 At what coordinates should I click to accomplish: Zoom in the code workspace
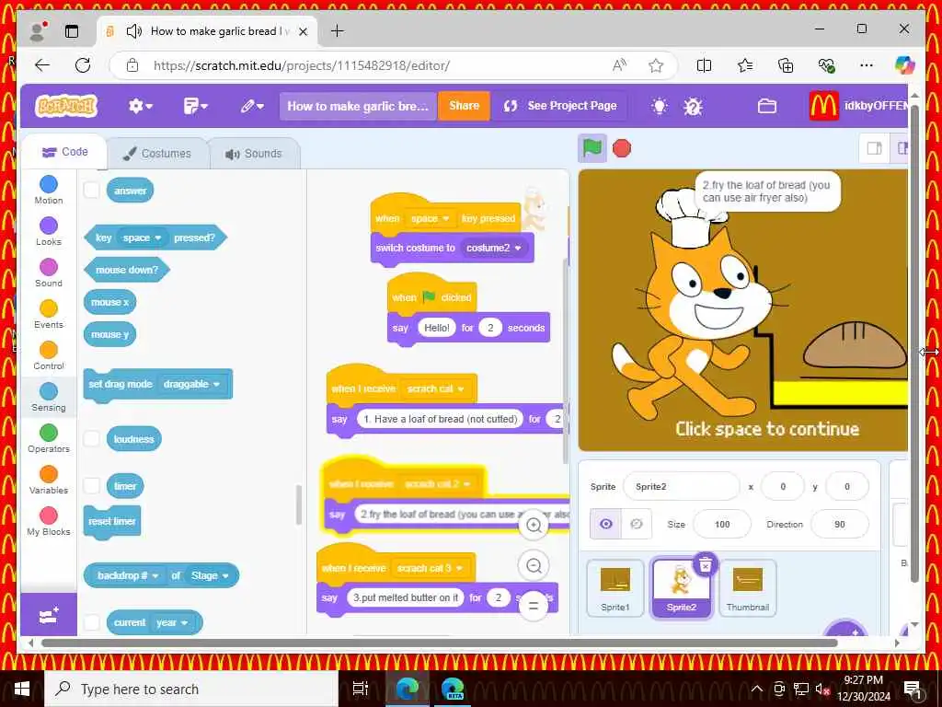pos(534,526)
